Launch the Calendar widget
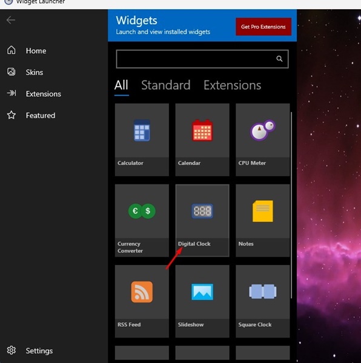This screenshot has height=363, width=361. [202, 140]
